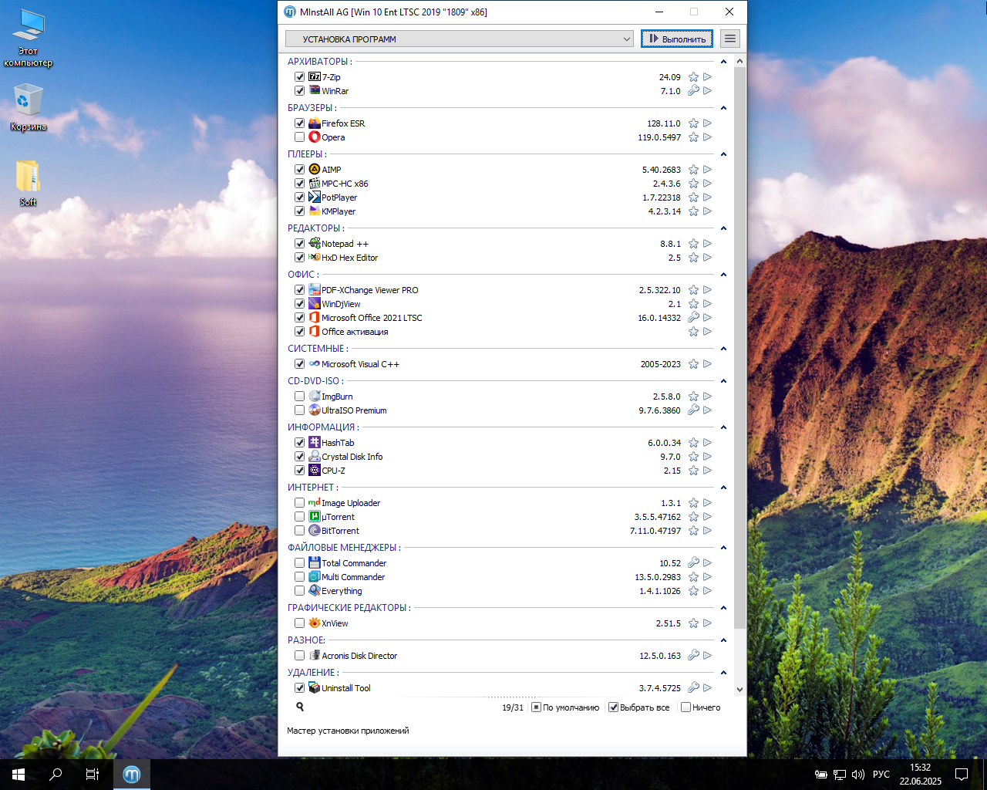
Task: Toggle the 'Выбрать все' checkbox
Action: [x=614, y=707]
